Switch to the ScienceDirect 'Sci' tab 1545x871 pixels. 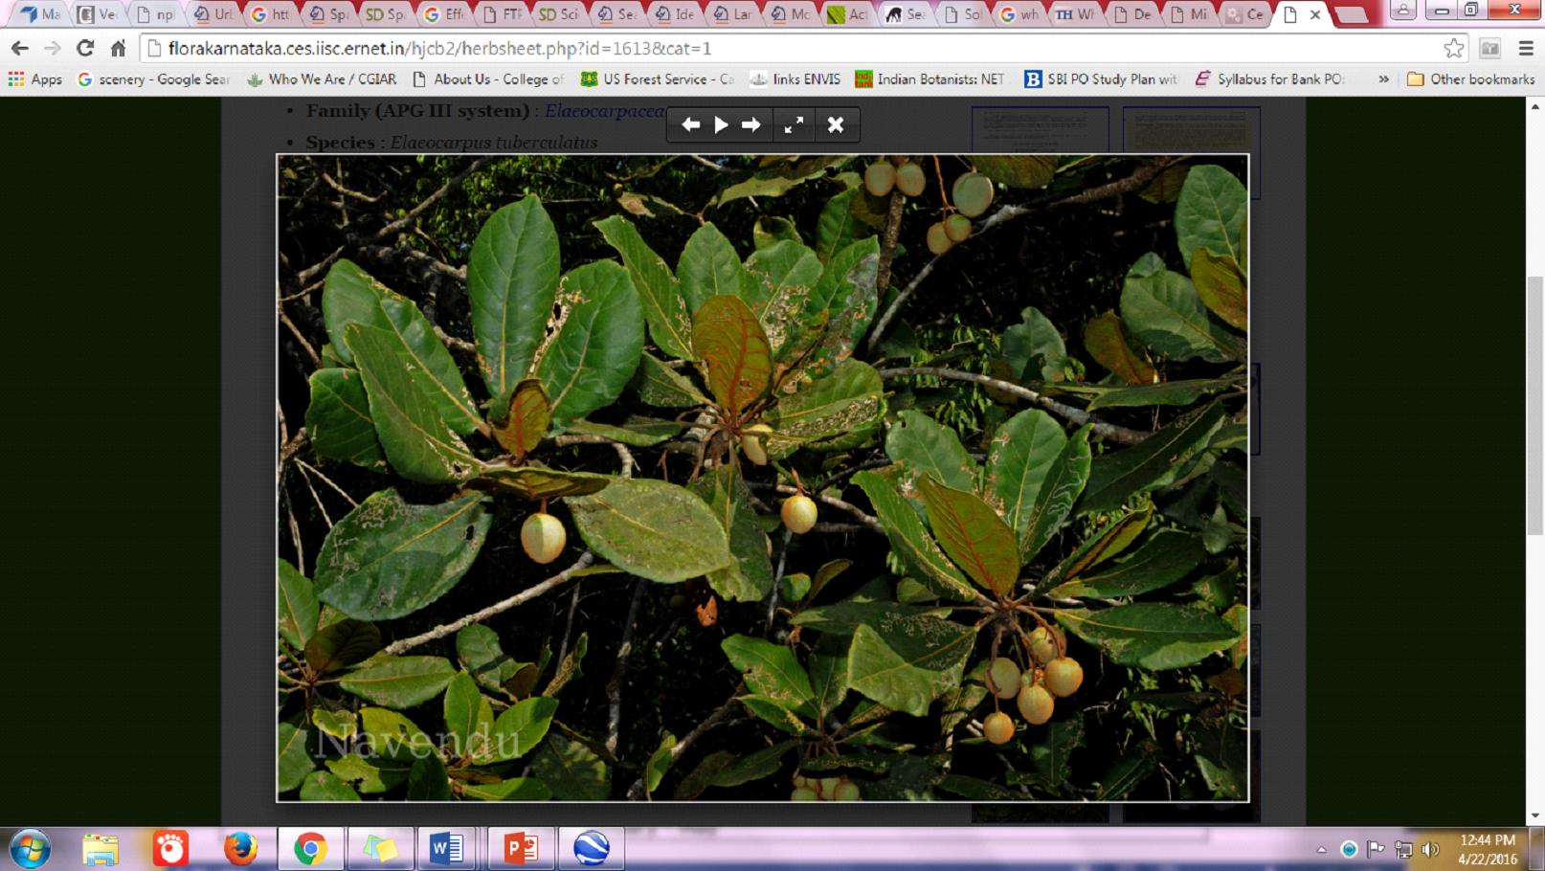point(558,14)
